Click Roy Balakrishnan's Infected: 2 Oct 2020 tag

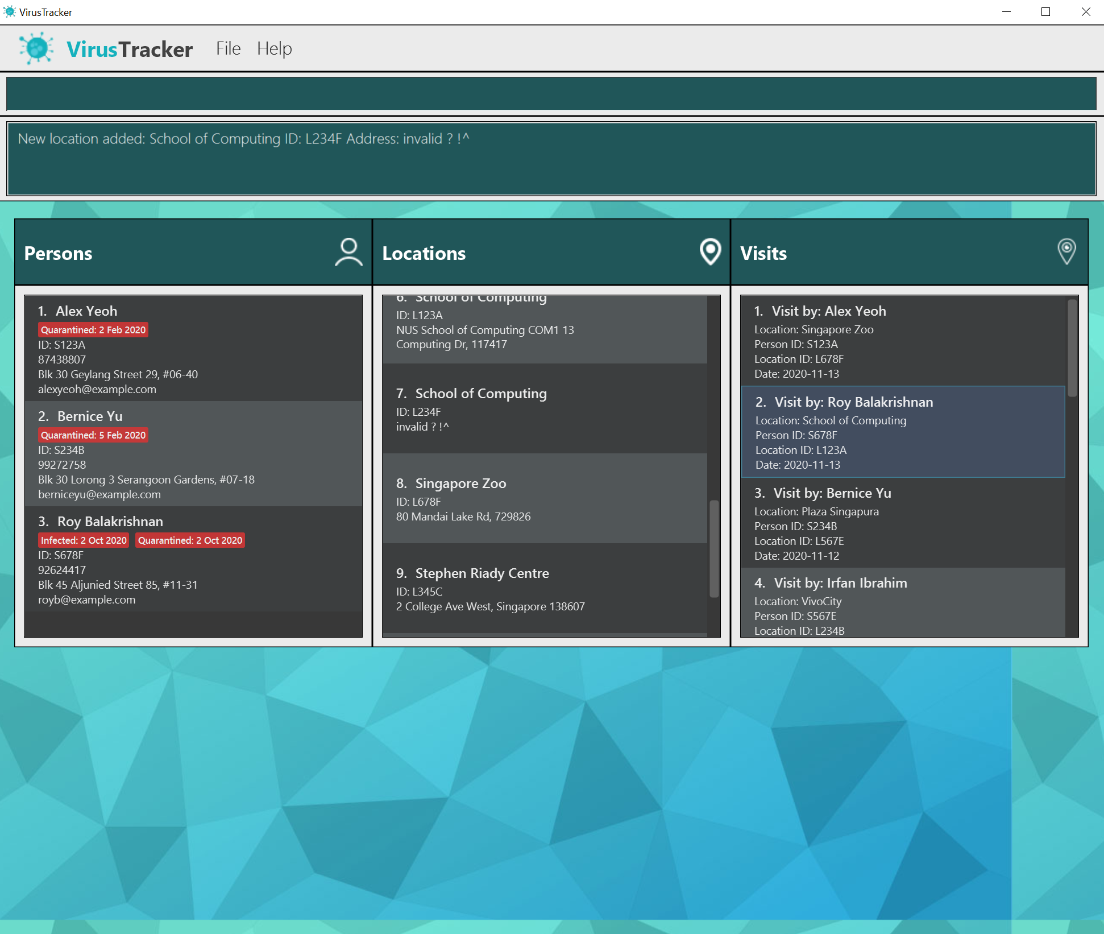[84, 540]
